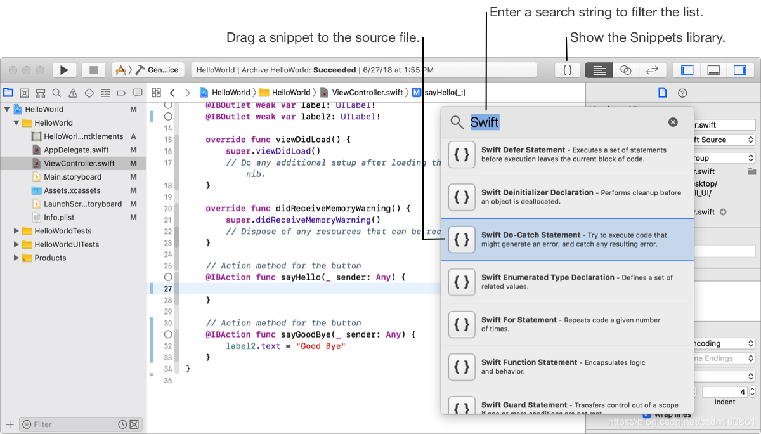Image resolution: width=761 pixels, height=434 pixels.
Task: Show the File inspector
Action: [x=663, y=93]
